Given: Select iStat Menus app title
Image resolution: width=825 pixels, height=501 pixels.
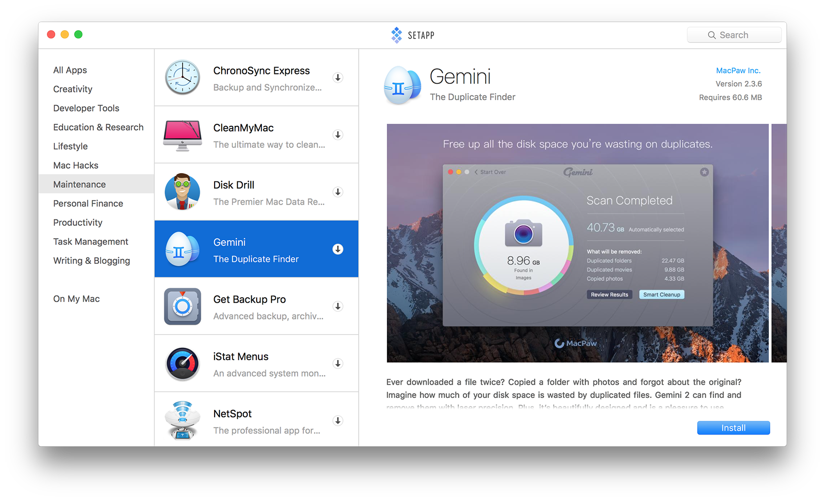Looking at the screenshot, I should point(241,357).
